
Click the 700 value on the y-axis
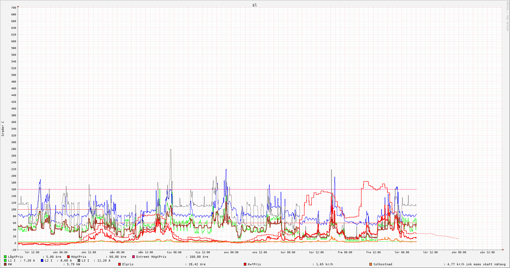click(x=13, y=8)
